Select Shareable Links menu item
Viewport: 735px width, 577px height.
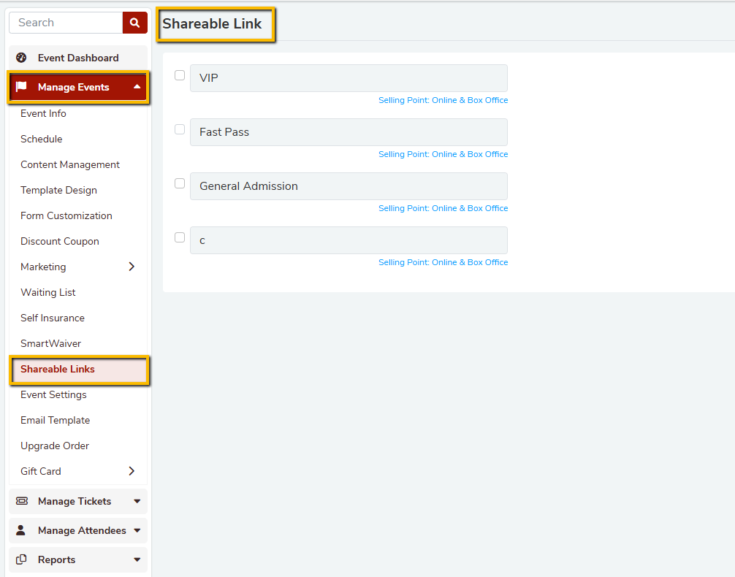click(78, 370)
